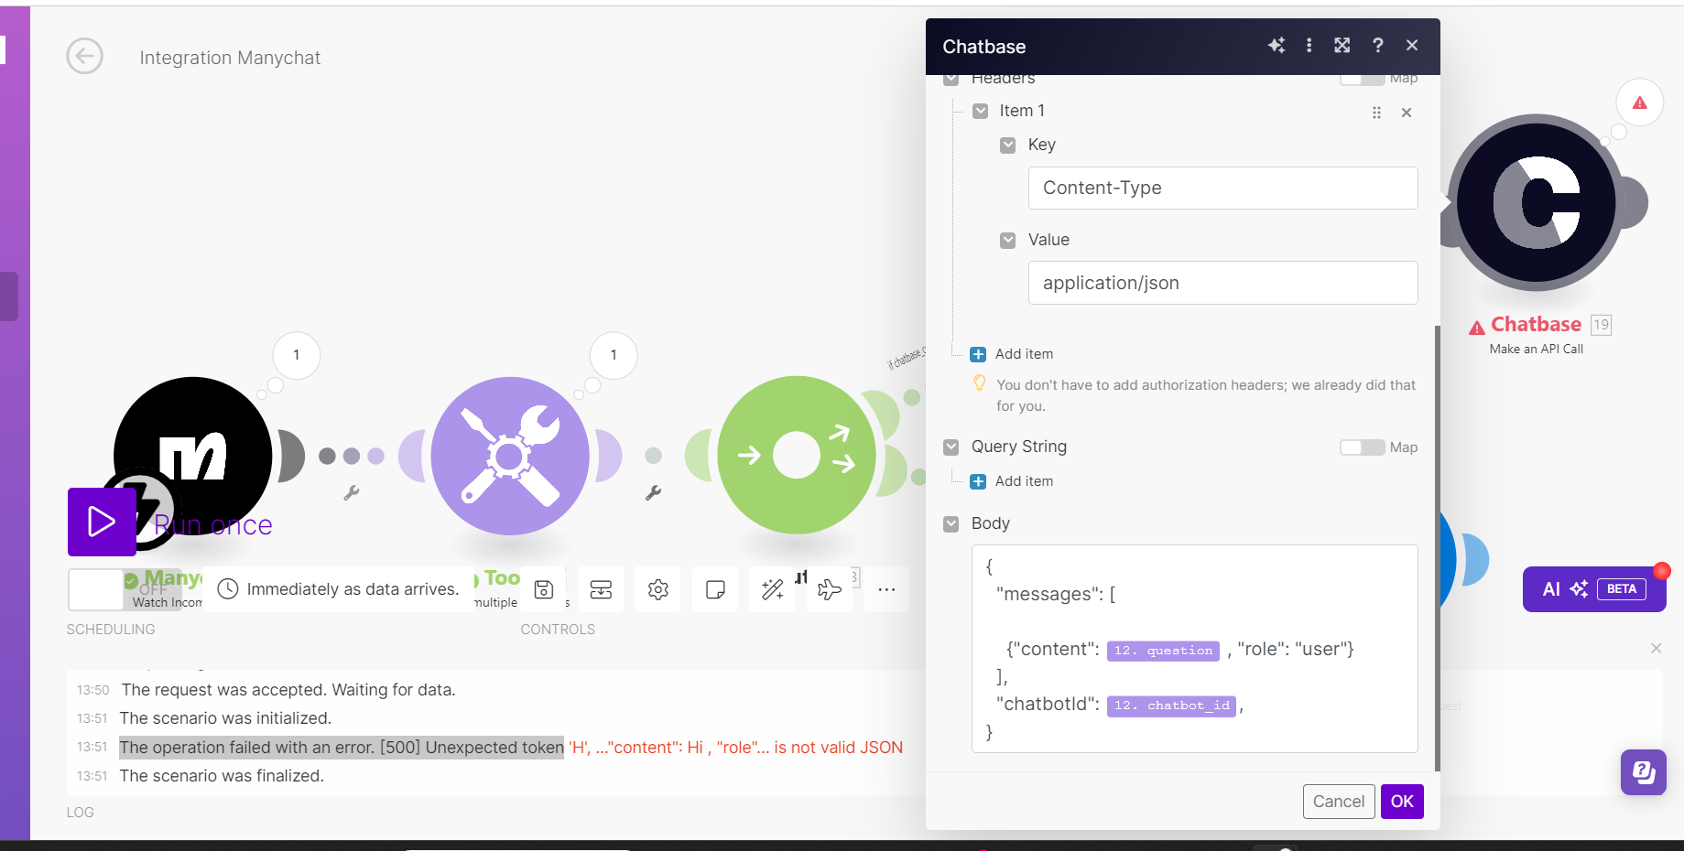Expand the Chatbase panel to full screen
This screenshot has width=1684, height=851.
(x=1342, y=46)
